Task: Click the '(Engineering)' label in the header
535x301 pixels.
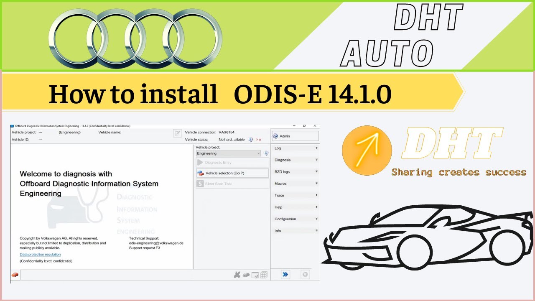Action: click(x=69, y=132)
